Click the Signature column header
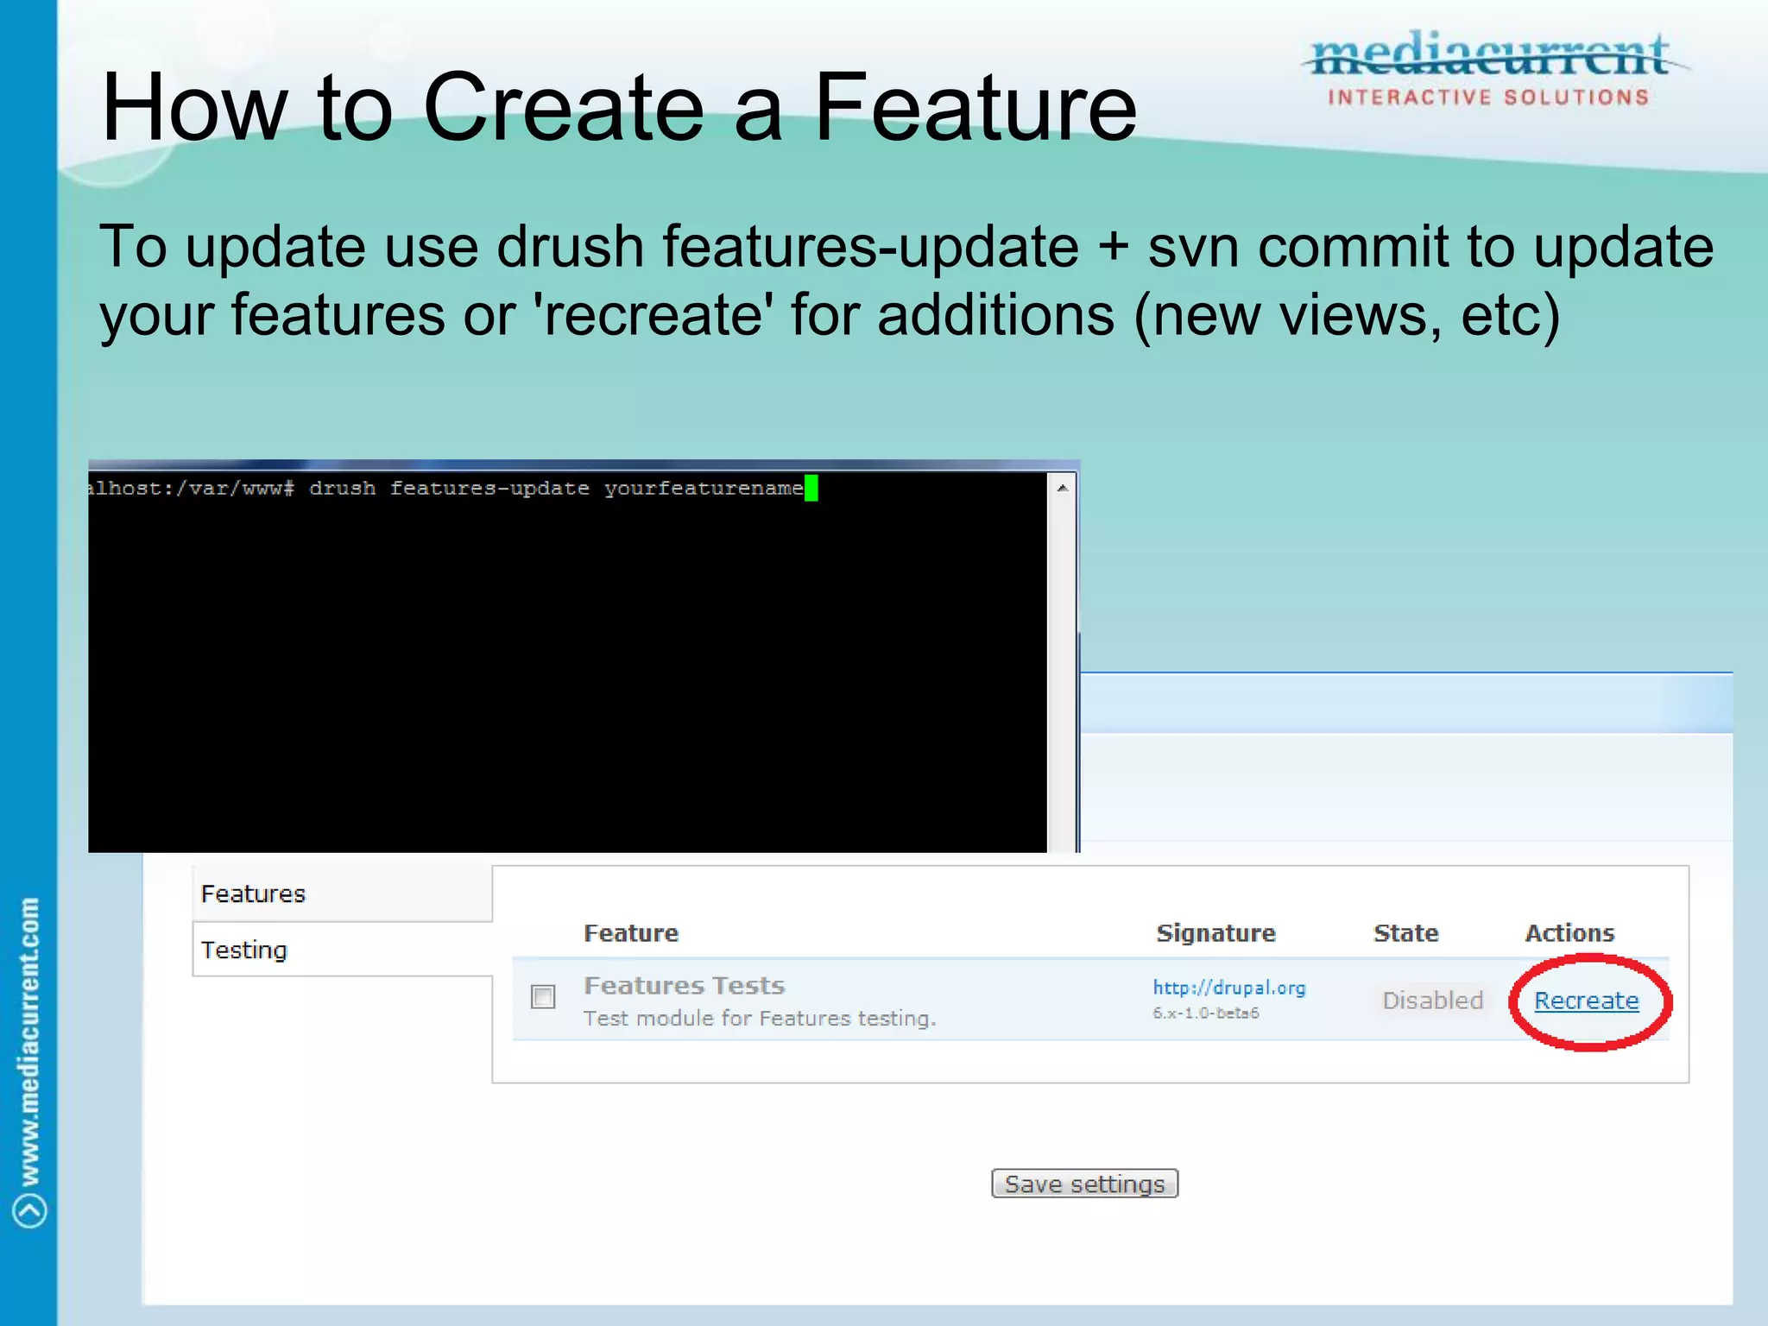1768x1326 pixels. point(1215,933)
